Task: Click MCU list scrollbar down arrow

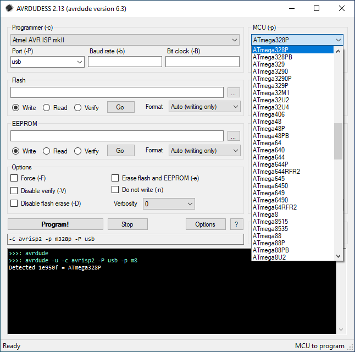Action: tap(339, 256)
